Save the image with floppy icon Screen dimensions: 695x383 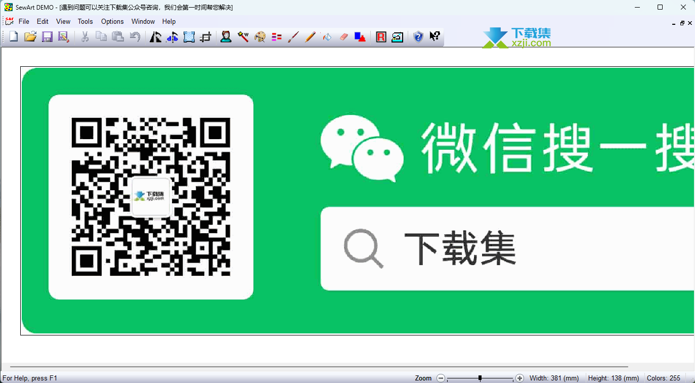(x=47, y=36)
